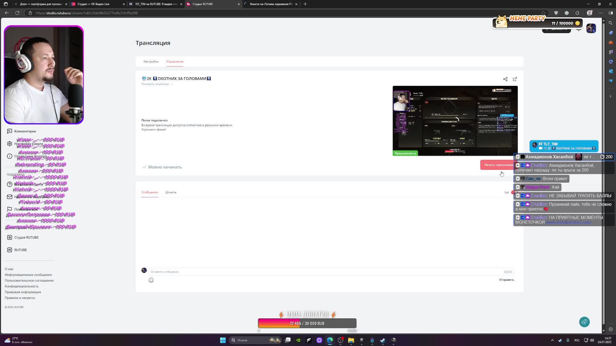Click the Отправить send link
The image size is (616, 346).
coord(506,280)
